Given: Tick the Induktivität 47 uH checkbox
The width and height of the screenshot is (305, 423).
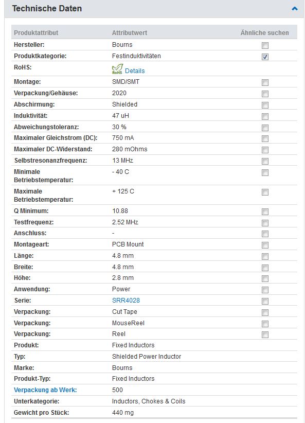Looking at the screenshot, I should 265,116.
